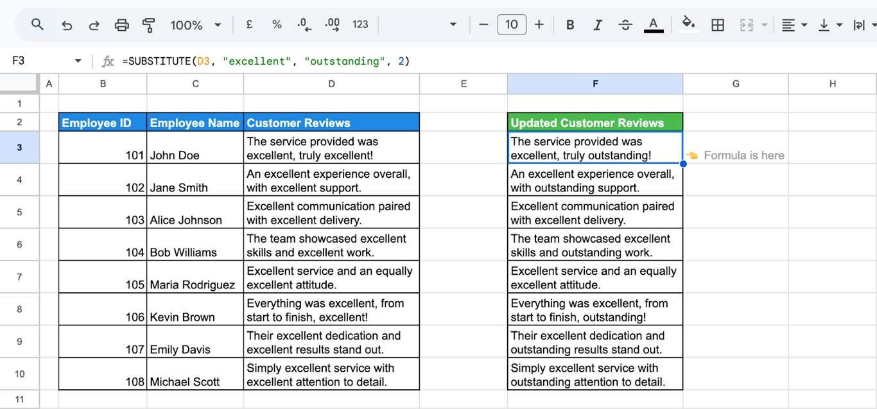
Task: Select column D header
Action: point(331,83)
